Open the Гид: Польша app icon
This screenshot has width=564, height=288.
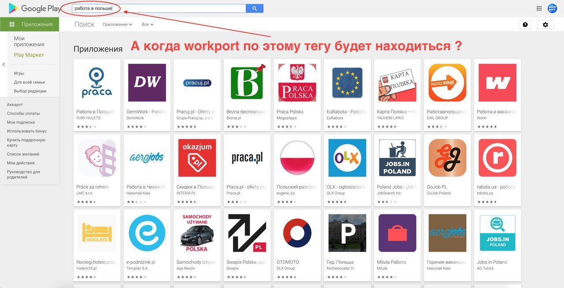(x=347, y=233)
